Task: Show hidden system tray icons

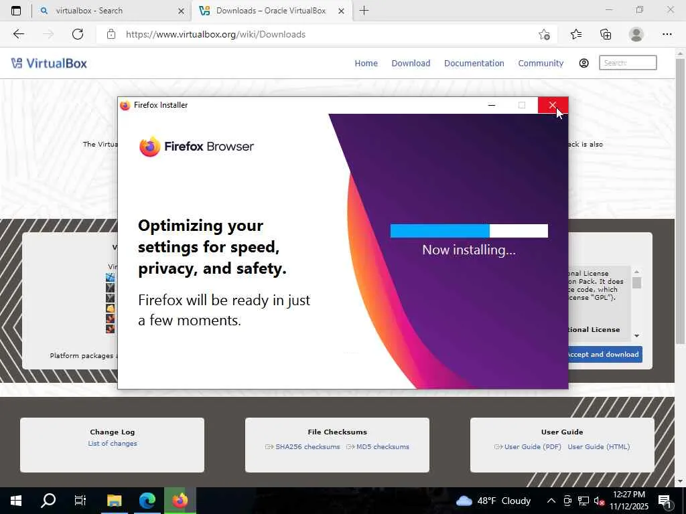Action: pos(551,501)
